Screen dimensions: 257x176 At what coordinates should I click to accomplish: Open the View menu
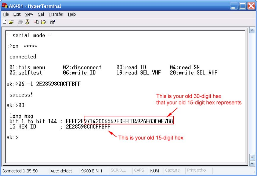coord(29,14)
